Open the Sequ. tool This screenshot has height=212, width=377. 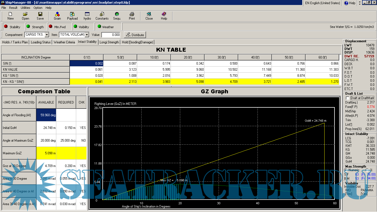117,16
